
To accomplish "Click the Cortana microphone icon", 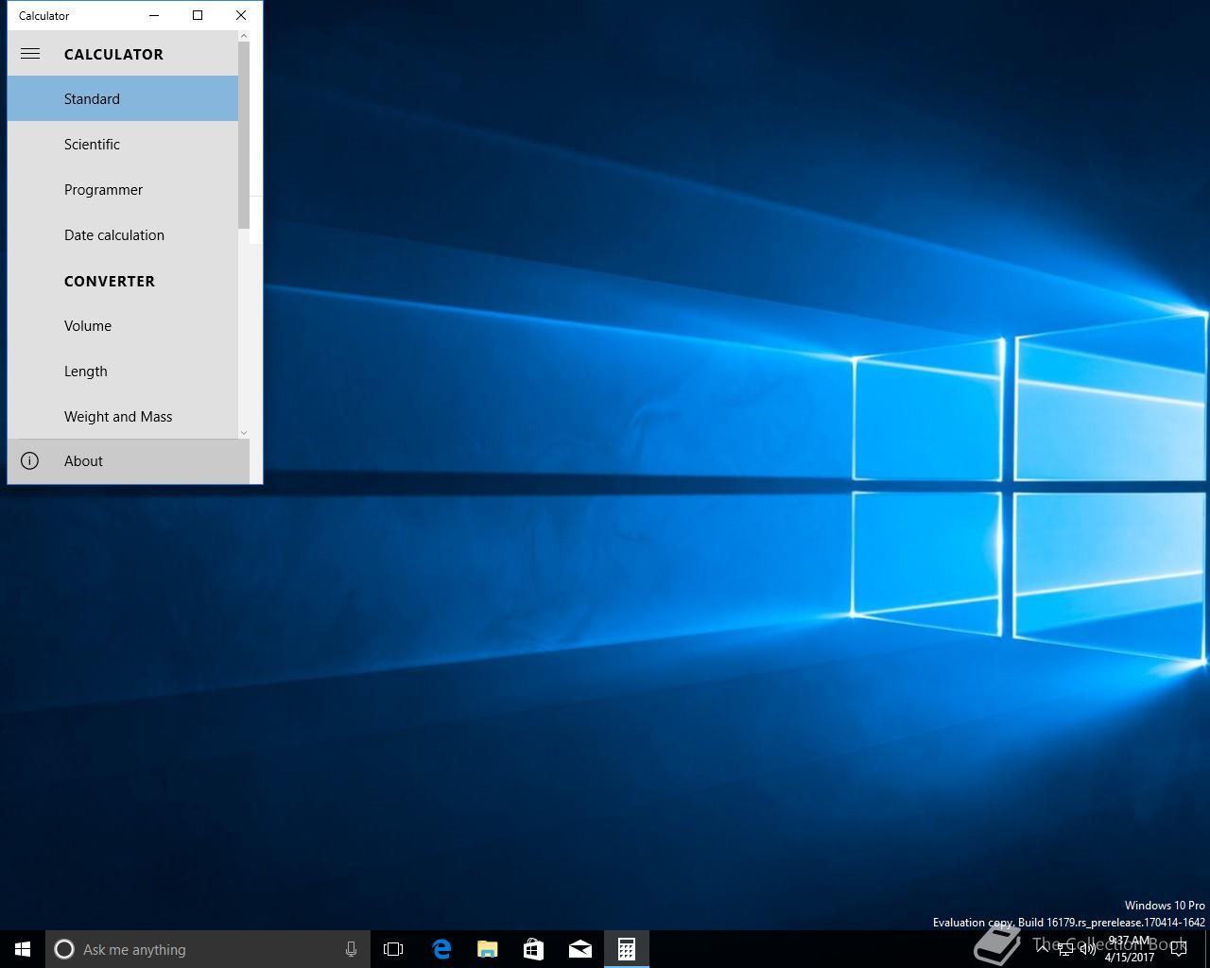I will coord(351,949).
